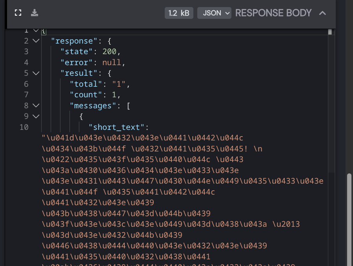
Task: Click the "count" key on line 7
Action: pyautogui.click(x=84, y=95)
